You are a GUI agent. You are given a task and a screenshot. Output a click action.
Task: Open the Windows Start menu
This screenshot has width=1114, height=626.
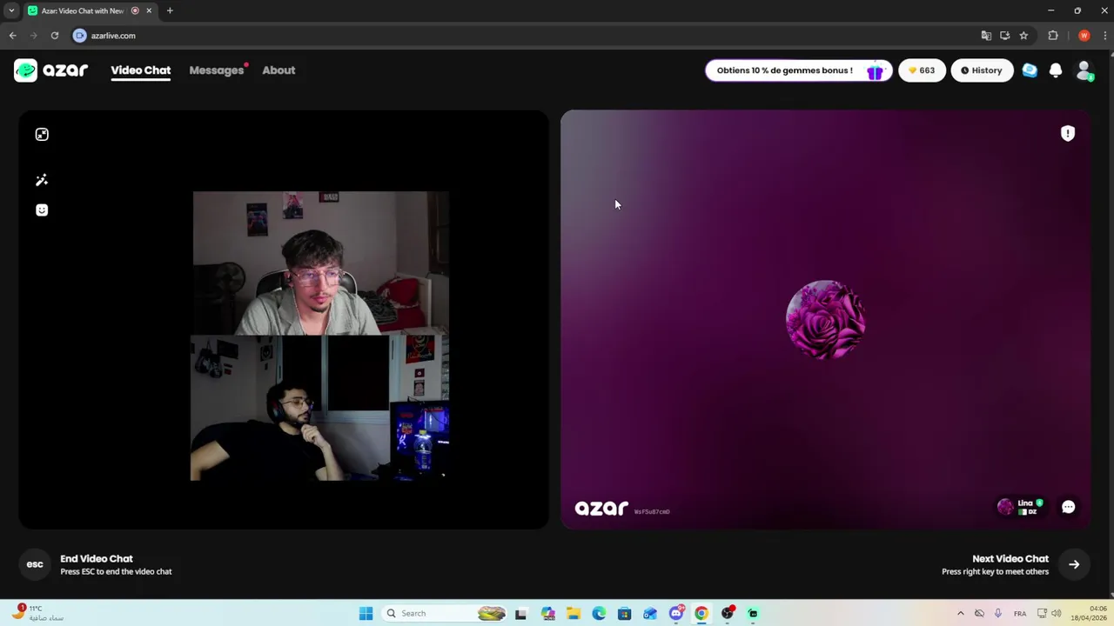[366, 613]
